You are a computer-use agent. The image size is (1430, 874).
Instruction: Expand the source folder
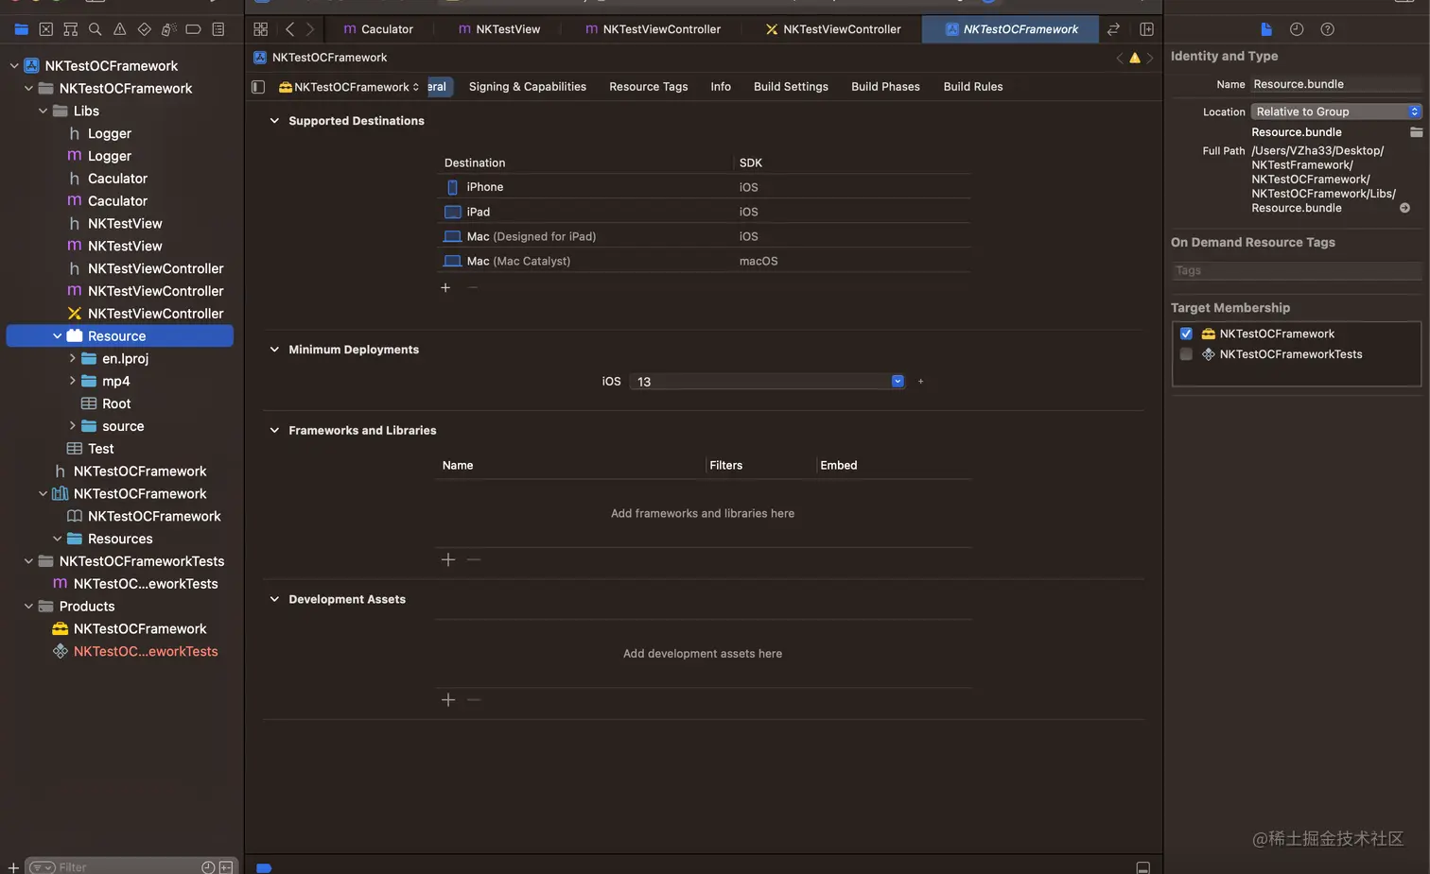tap(72, 426)
